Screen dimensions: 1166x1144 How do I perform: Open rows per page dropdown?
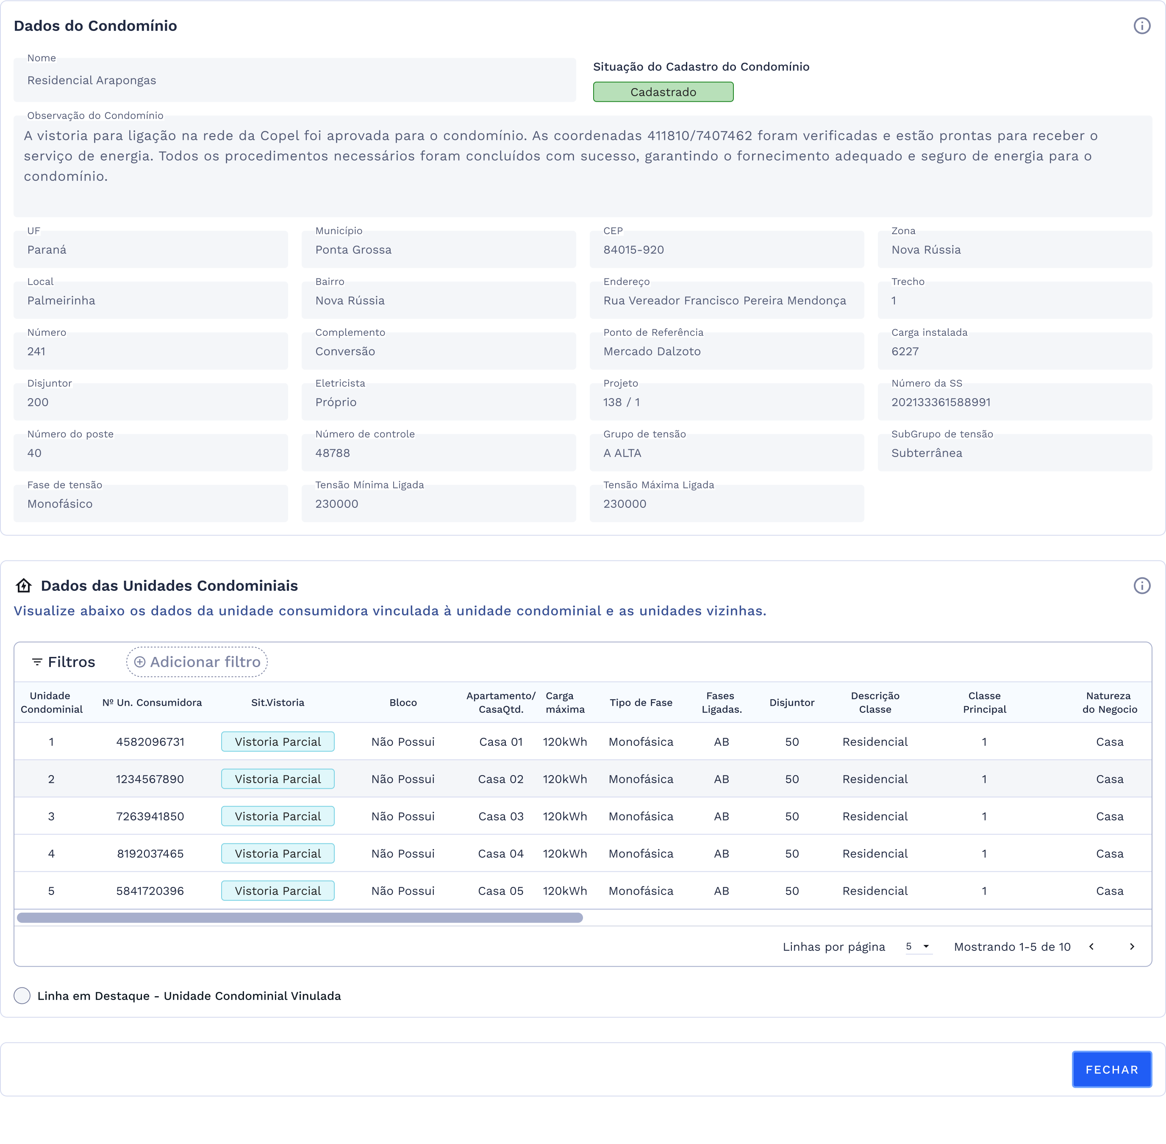[x=919, y=947]
